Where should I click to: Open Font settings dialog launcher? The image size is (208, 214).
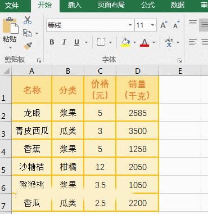point(179,60)
